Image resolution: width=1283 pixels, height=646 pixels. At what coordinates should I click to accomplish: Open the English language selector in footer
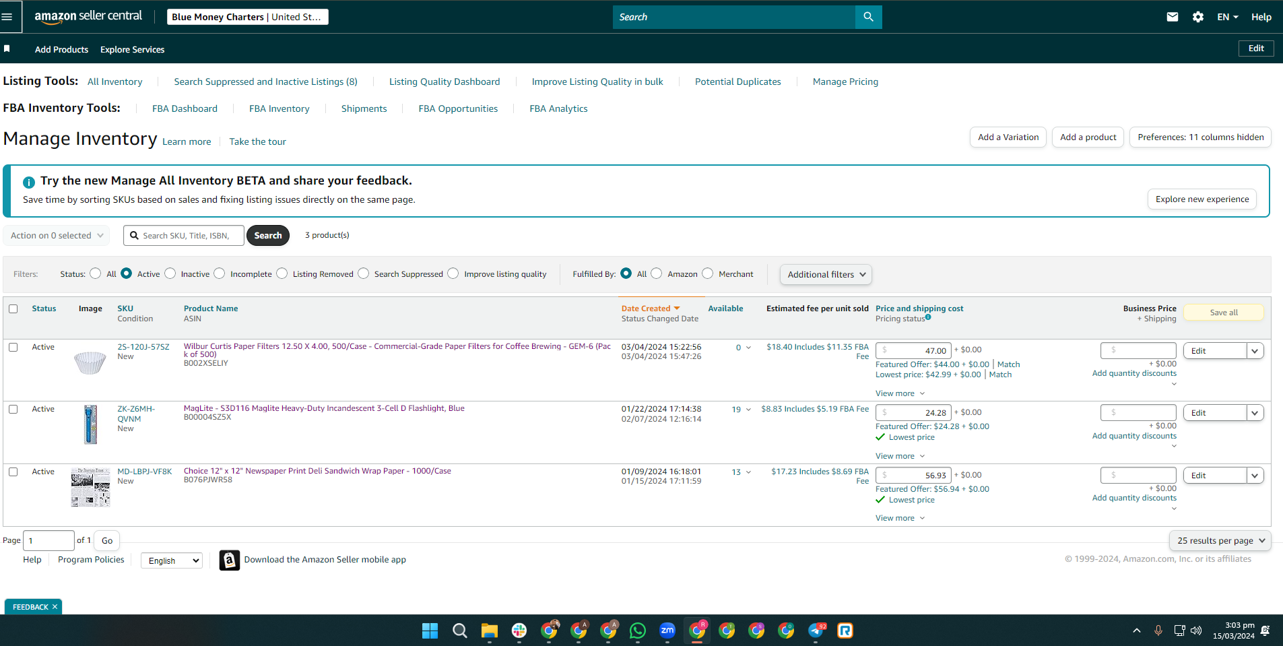pos(172,560)
